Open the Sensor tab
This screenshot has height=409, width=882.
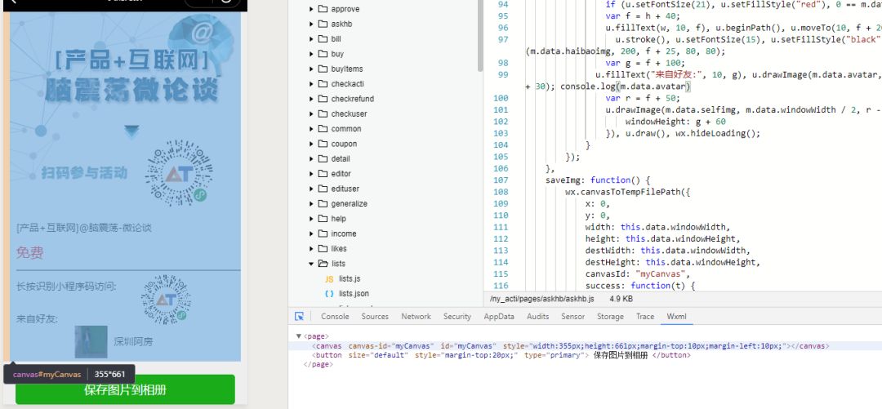(573, 317)
